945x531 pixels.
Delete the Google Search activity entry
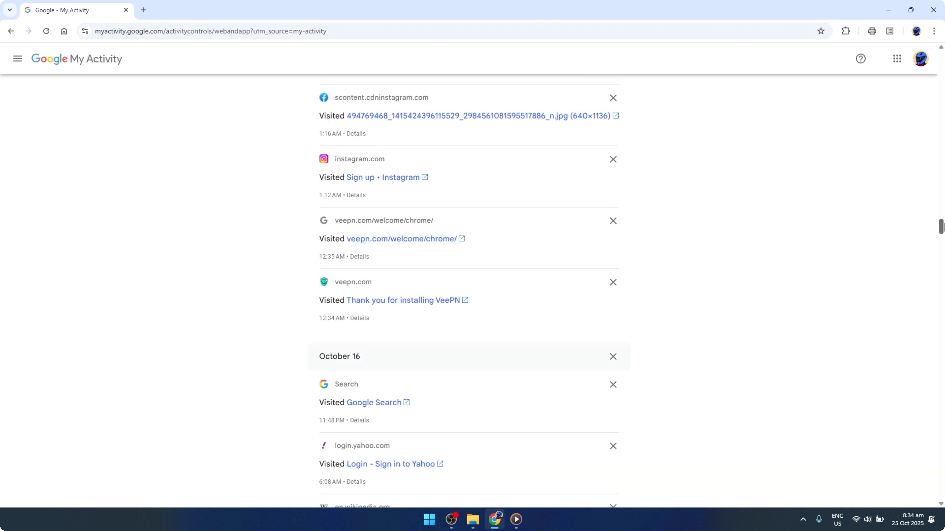[x=613, y=385]
